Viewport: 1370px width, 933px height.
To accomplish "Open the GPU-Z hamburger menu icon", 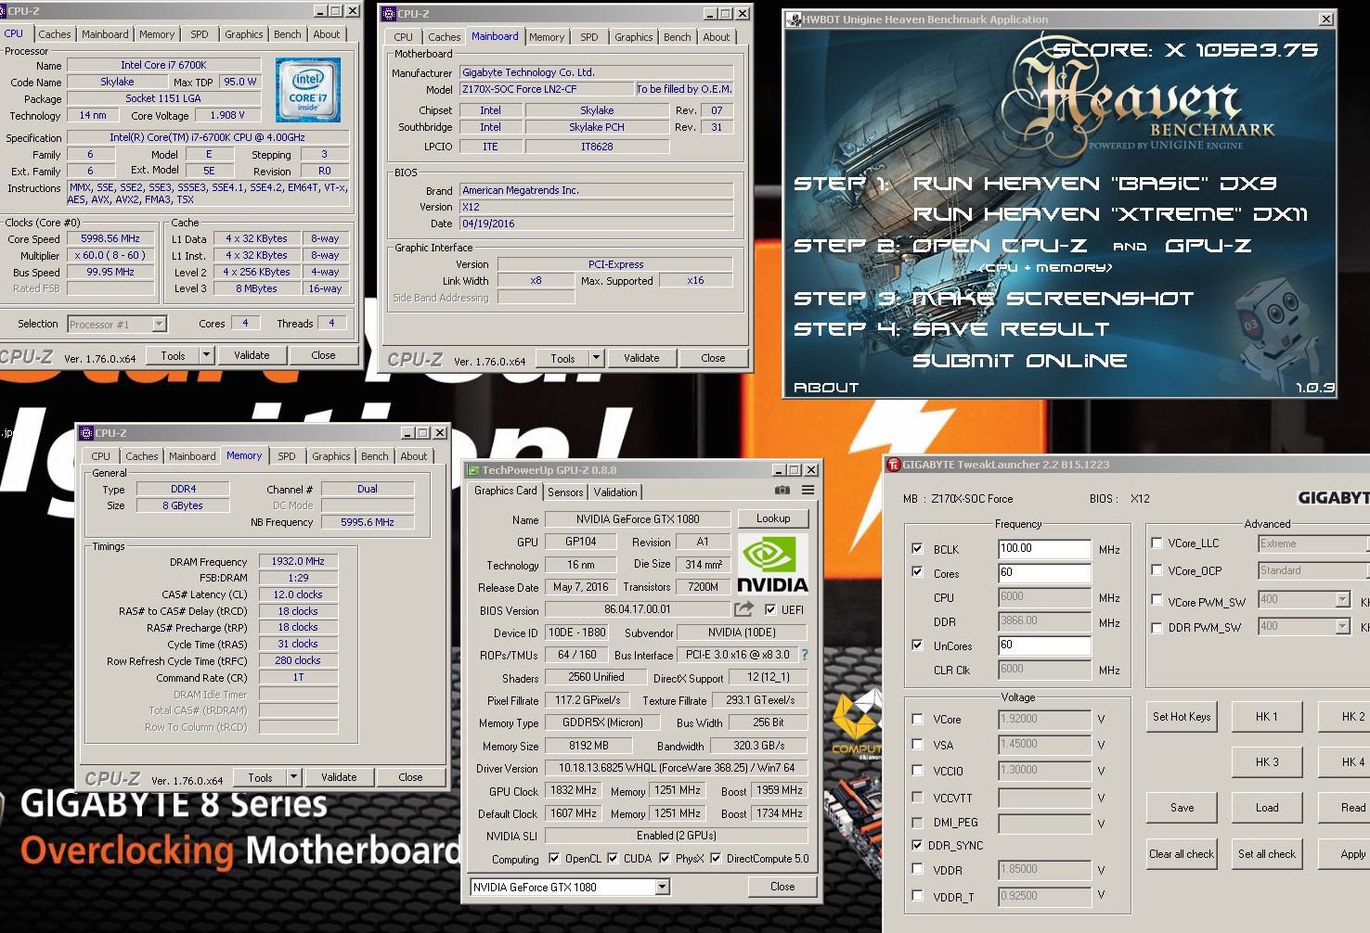I will coord(808,491).
